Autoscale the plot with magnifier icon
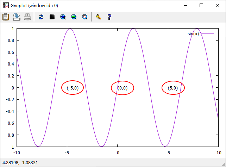226x167 pixels. point(85,17)
